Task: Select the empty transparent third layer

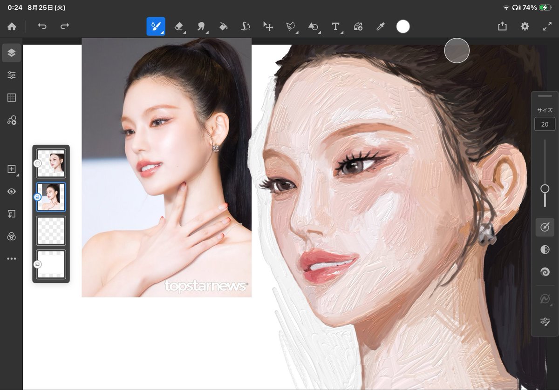Action: point(51,230)
